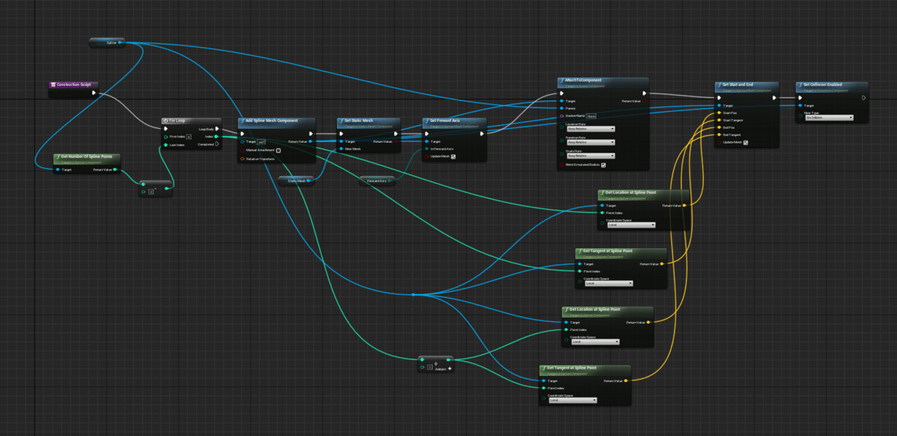Click the Spline variable node output pin
This screenshot has height=436, width=897.
click(x=120, y=43)
